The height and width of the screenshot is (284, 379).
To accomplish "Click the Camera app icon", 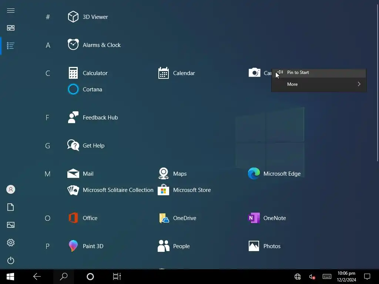I will point(254,73).
